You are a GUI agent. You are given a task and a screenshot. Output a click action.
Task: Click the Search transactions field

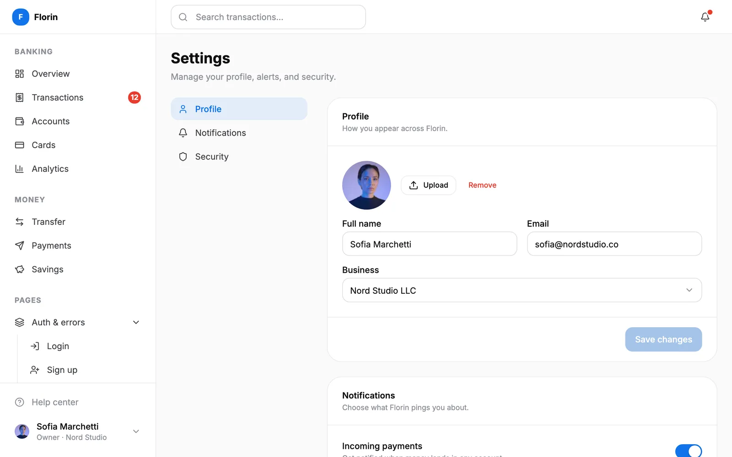click(268, 17)
